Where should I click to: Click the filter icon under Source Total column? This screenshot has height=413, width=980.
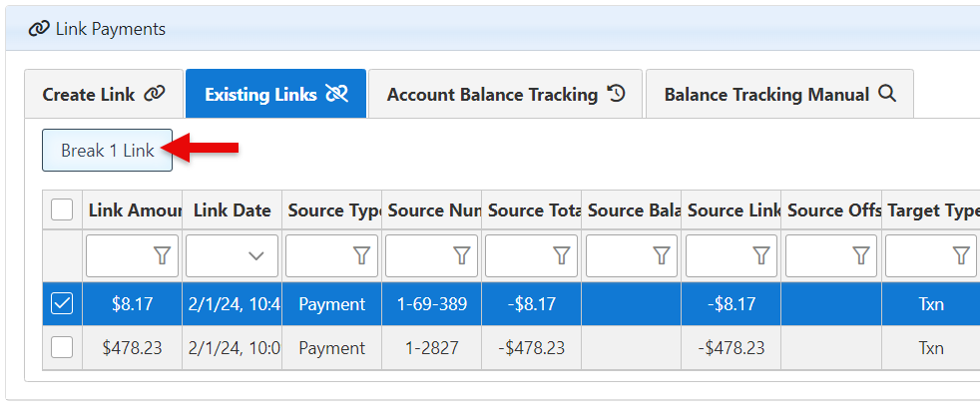tap(561, 256)
